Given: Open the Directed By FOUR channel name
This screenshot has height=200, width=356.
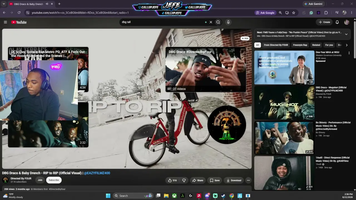Looking at the screenshot, I should point(21,178).
